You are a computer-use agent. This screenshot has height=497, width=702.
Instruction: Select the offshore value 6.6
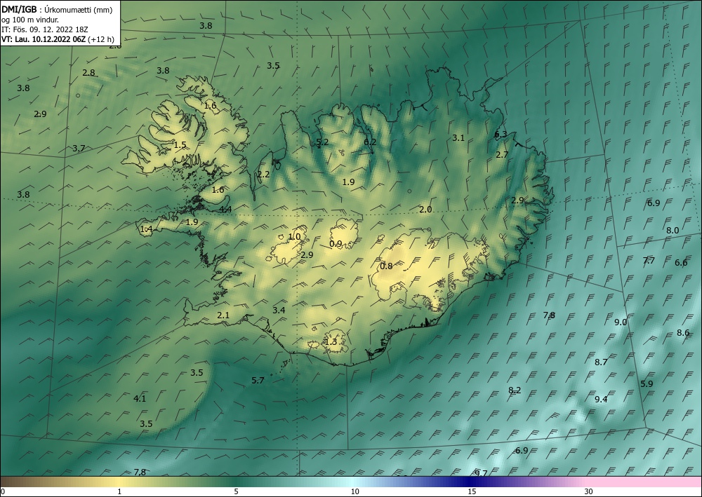(681, 263)
